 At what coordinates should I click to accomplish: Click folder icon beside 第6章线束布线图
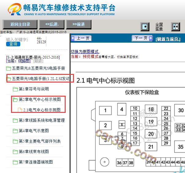click(15, 152)
